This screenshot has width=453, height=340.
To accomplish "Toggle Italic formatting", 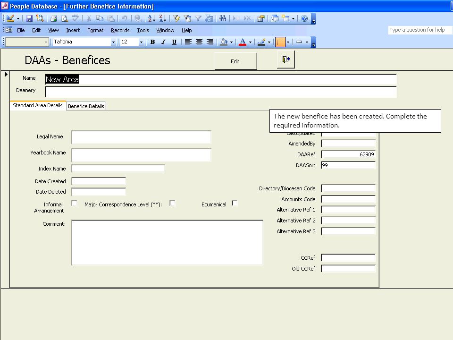I will pyautogui.click(x=163, y=42).
